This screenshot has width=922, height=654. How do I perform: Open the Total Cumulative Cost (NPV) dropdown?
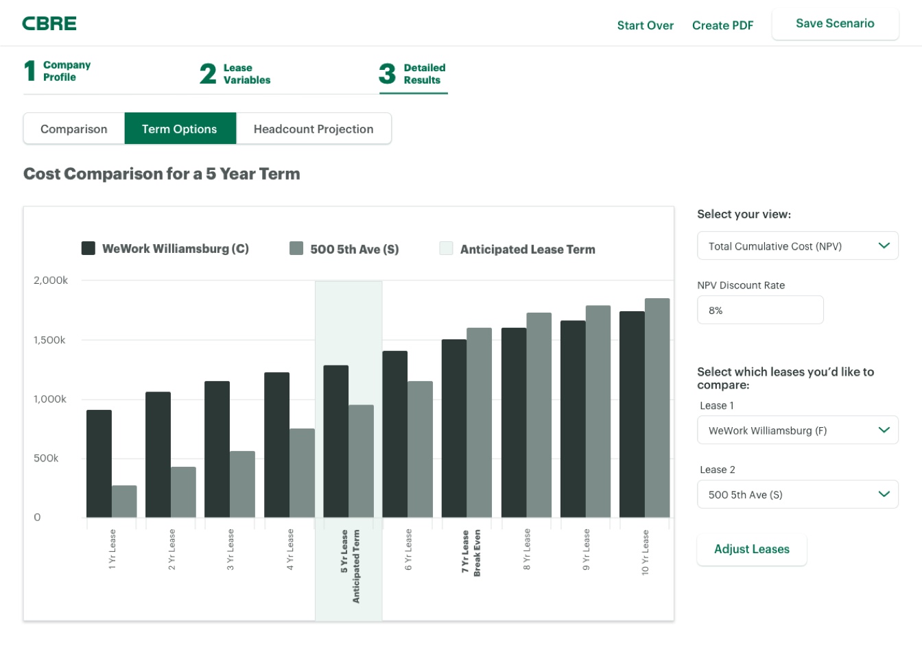point(798,246)
